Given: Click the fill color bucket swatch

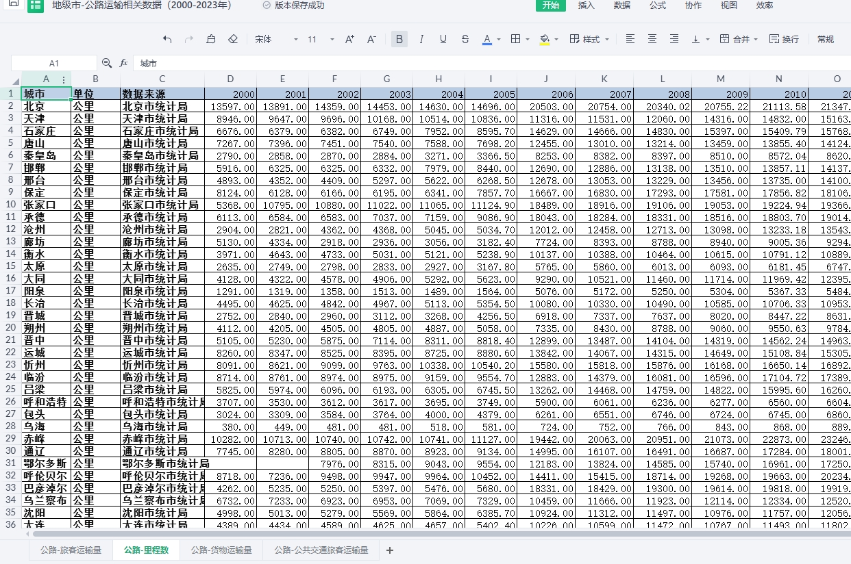Looking at the screenshot, I should 545,39.
